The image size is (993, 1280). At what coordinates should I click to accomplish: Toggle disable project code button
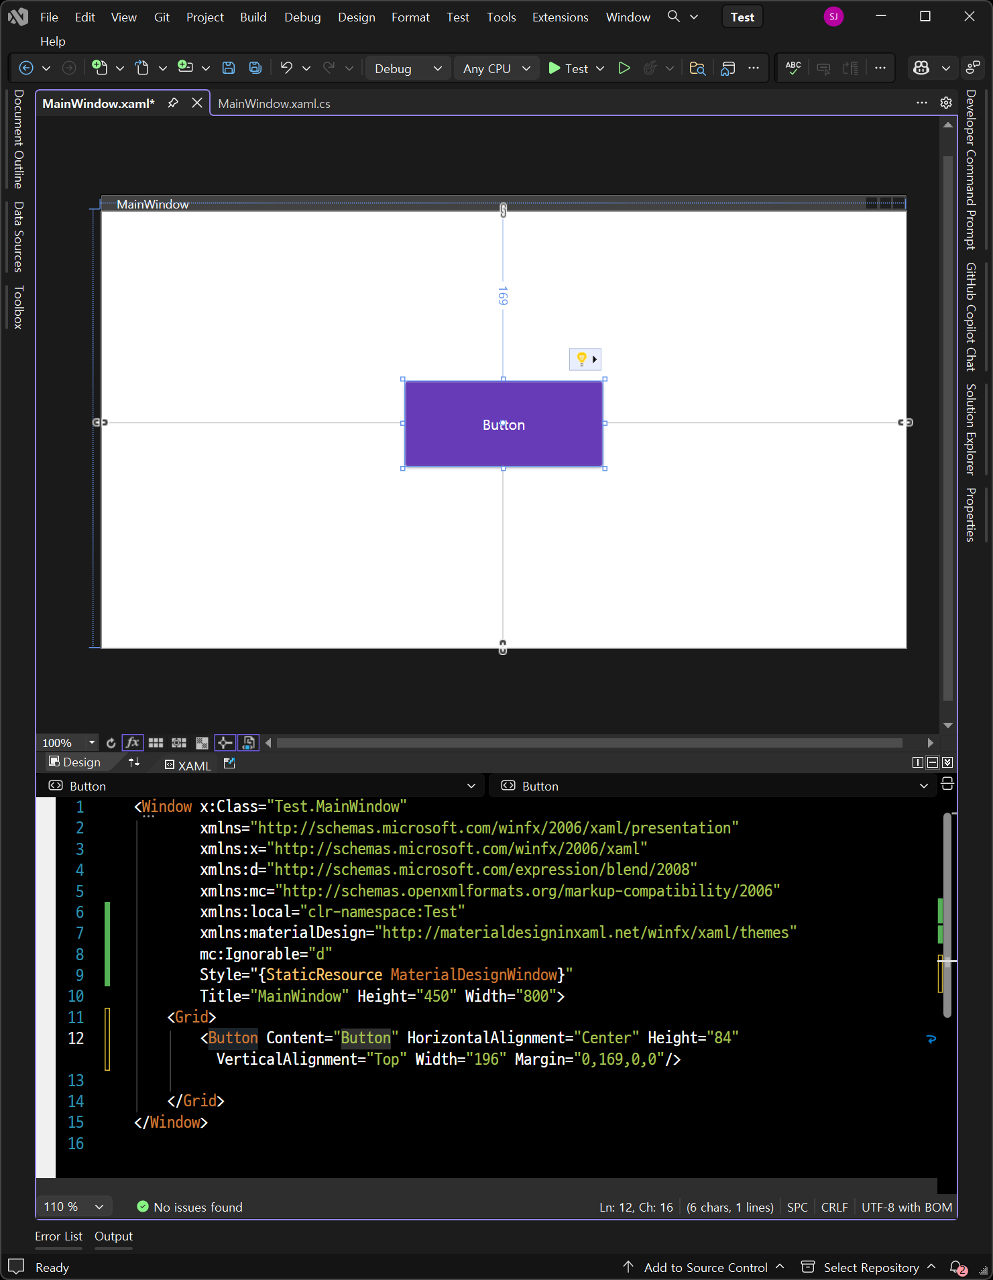(x=249, y=743)
